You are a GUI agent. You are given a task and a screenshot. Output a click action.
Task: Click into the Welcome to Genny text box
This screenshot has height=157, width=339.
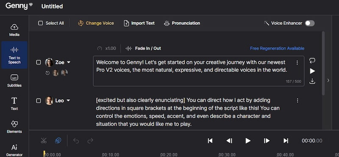coord(198,71)
